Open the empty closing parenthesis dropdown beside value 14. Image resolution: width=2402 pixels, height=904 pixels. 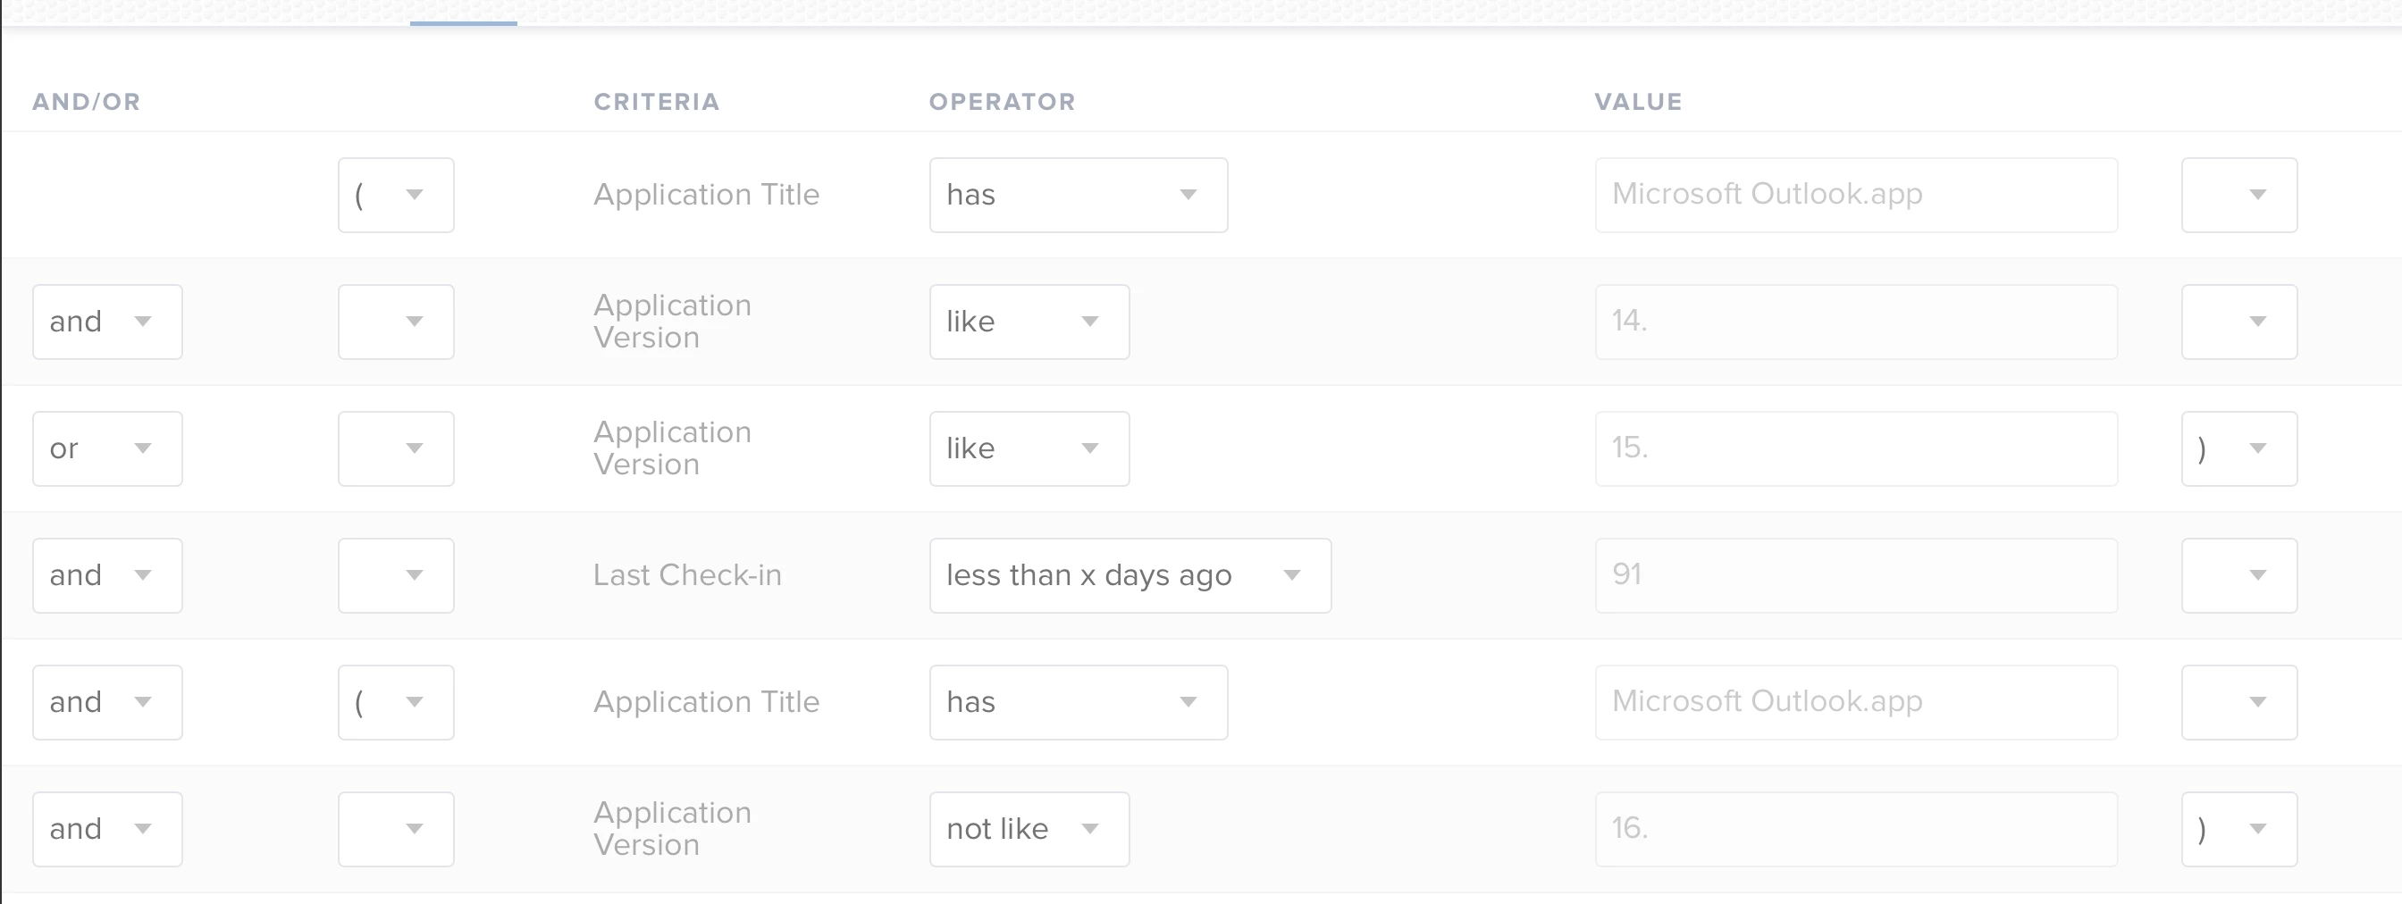(x=2238, y=322)
